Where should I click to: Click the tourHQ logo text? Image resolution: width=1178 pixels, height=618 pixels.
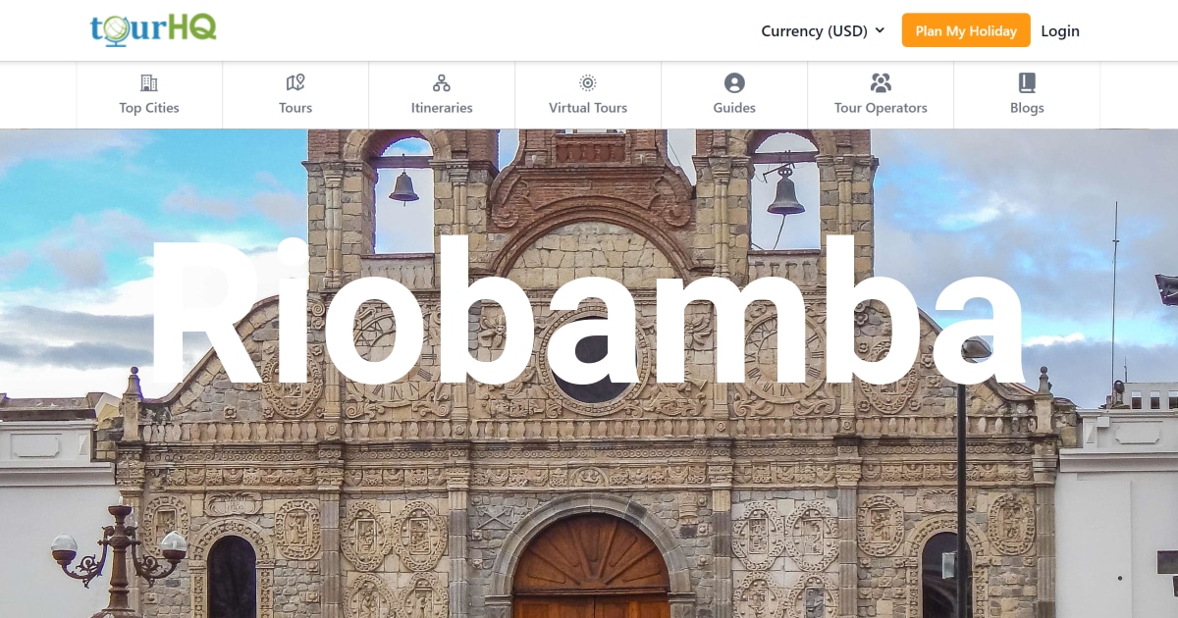click(x=152, y=29)
